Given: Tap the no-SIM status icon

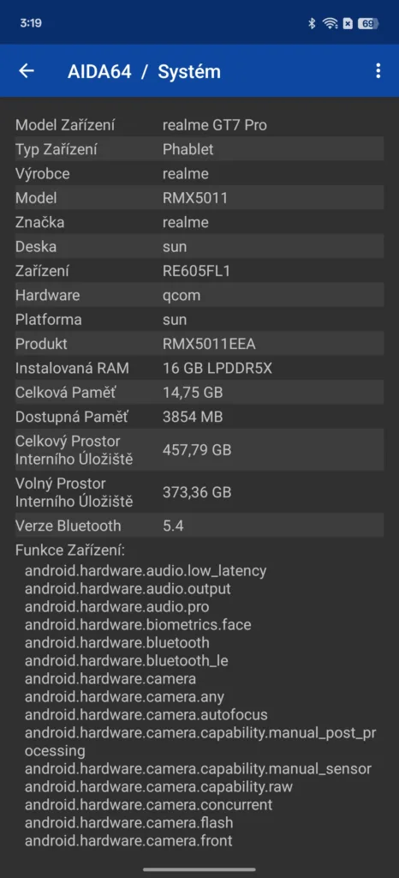Looking at the screenshot, I should point(348,23).
